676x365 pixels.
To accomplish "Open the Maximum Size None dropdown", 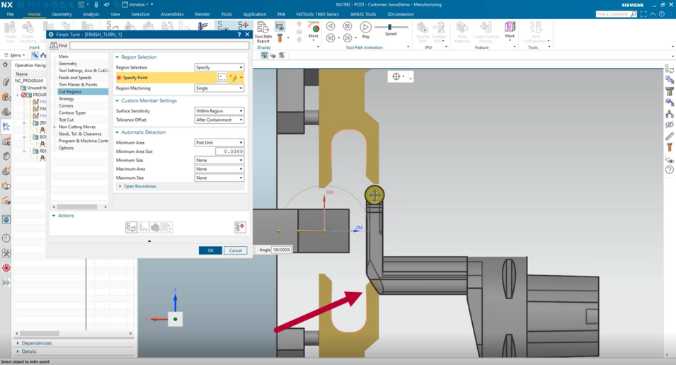I will (x=219, y=178).
